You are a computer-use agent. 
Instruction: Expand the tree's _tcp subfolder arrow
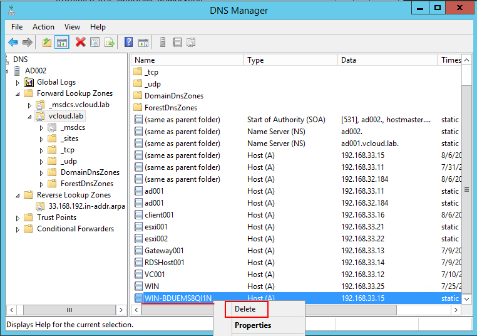pos(41,150)
